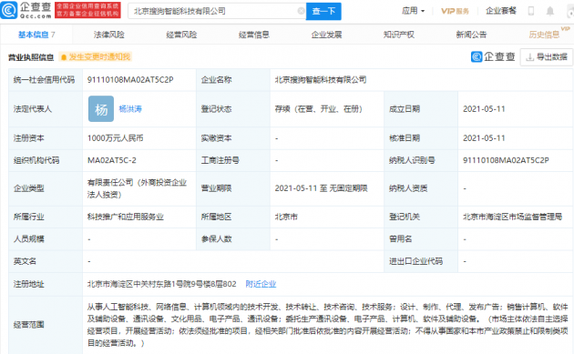Click the 导出数据 export button
Screen dimensions: 574x354
point(547,57)
